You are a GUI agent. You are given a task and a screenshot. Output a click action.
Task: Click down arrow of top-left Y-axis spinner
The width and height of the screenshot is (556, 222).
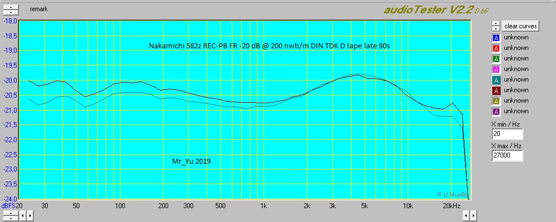[11, 12]
